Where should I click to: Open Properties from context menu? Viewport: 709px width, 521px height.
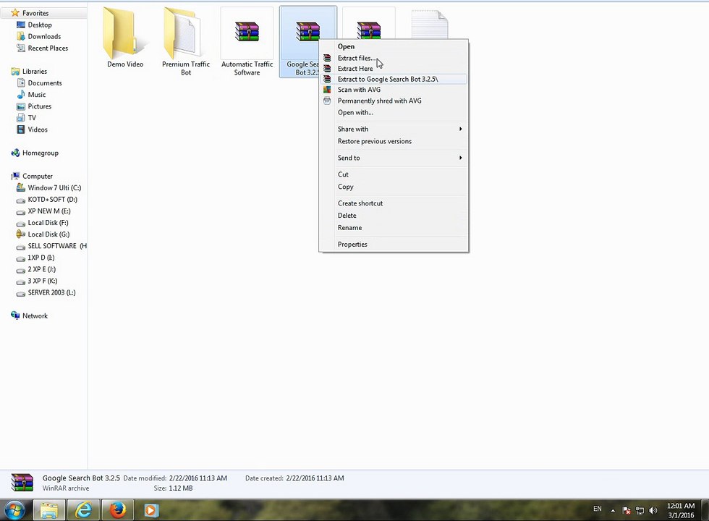(352, 245)
